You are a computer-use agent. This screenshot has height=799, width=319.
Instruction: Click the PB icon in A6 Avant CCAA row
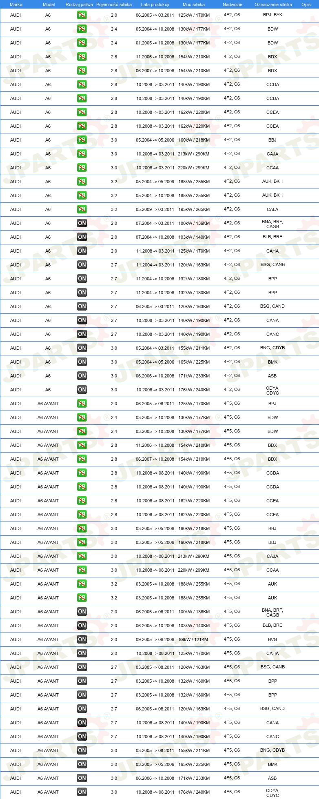pos(82,570)
